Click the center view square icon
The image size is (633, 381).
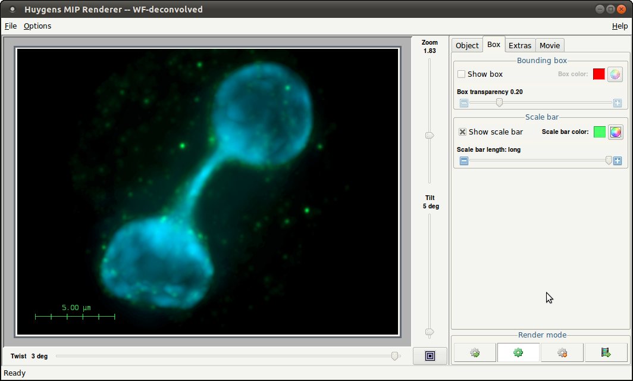click(x=430, y=355)
